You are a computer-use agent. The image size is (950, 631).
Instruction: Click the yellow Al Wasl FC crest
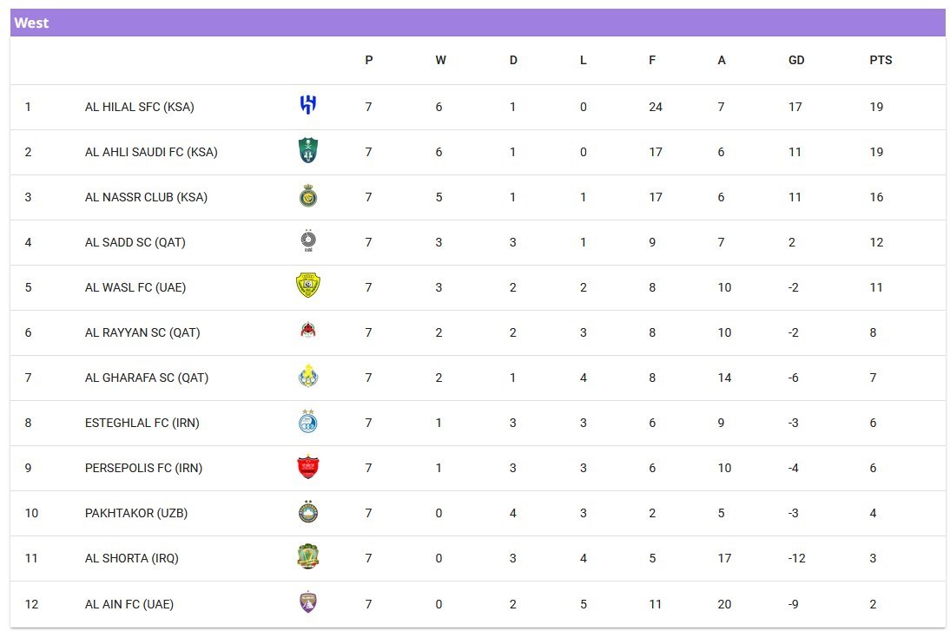[x=308, y=286]
